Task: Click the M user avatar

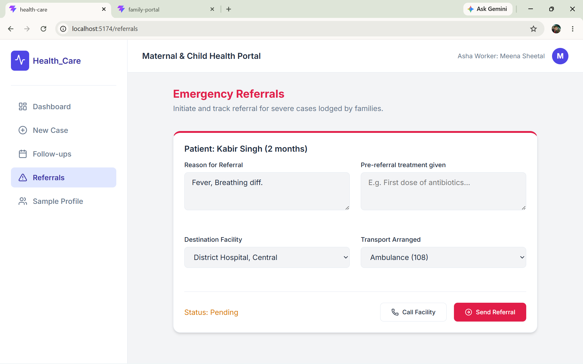Action: (560, 56)
